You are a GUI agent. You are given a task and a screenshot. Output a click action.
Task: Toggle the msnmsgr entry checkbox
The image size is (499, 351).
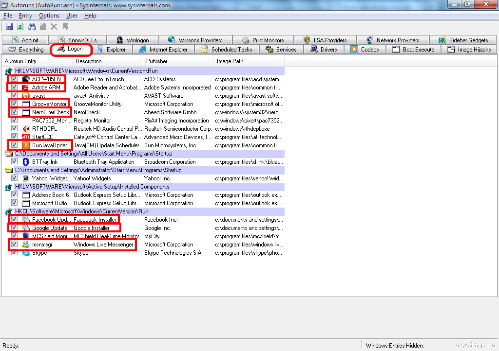pos(15,245)
